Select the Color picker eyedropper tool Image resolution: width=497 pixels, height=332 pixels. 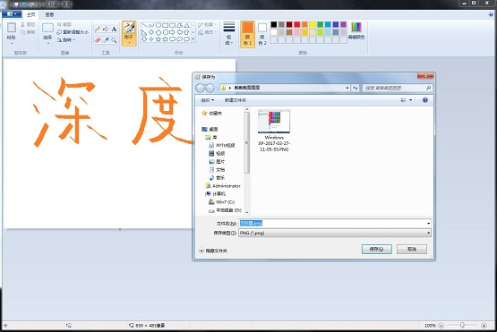click(x=106, y=40)
